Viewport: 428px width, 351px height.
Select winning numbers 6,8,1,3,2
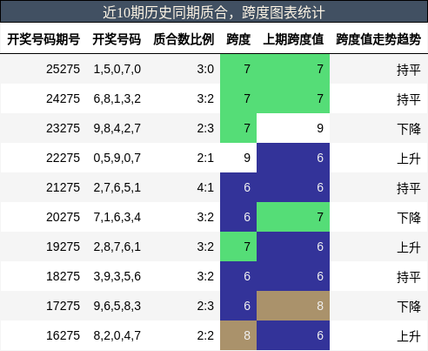tap(117, 98)
